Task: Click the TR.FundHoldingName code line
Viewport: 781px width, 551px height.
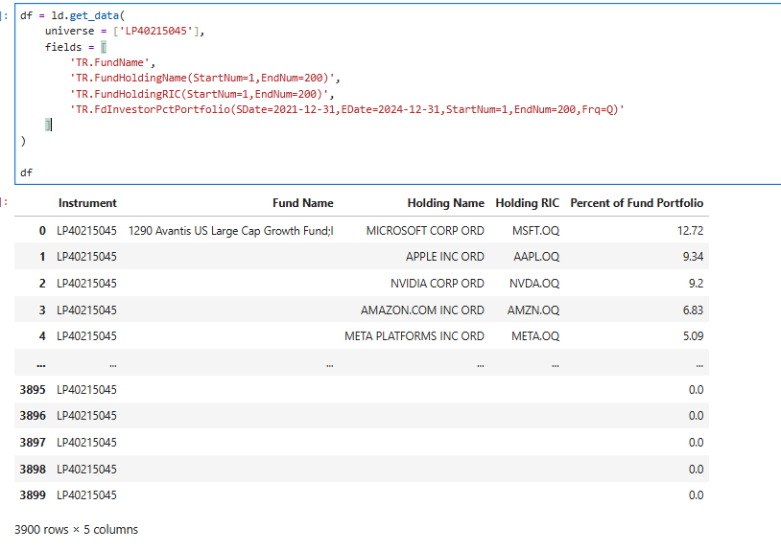Action: click(204, 78)
